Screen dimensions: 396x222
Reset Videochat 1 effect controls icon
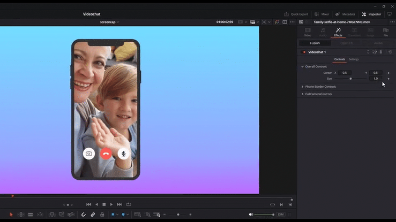click(391, 52)
